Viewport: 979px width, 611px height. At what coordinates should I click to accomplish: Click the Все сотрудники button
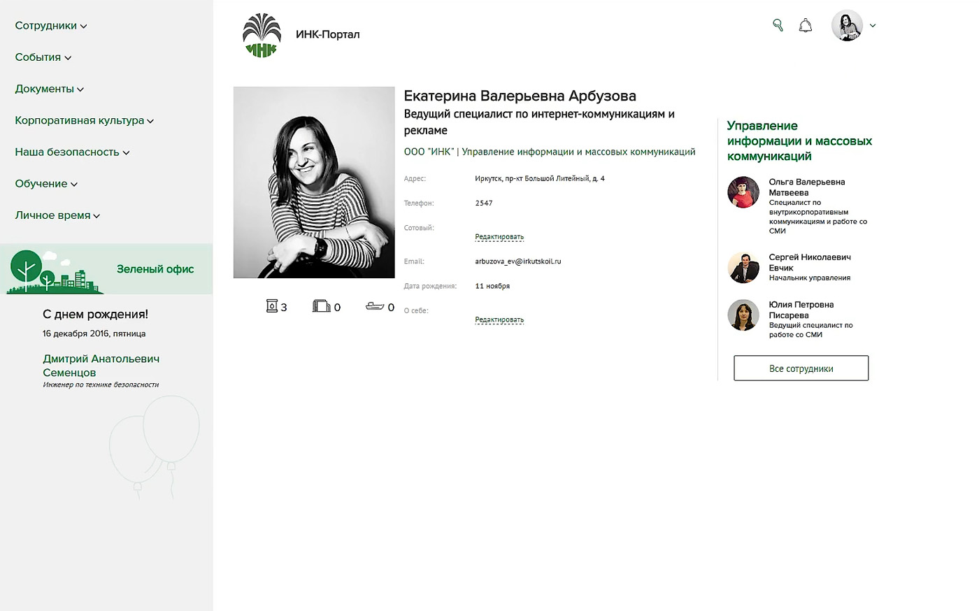pyautogui.click(x=801, y=368)
